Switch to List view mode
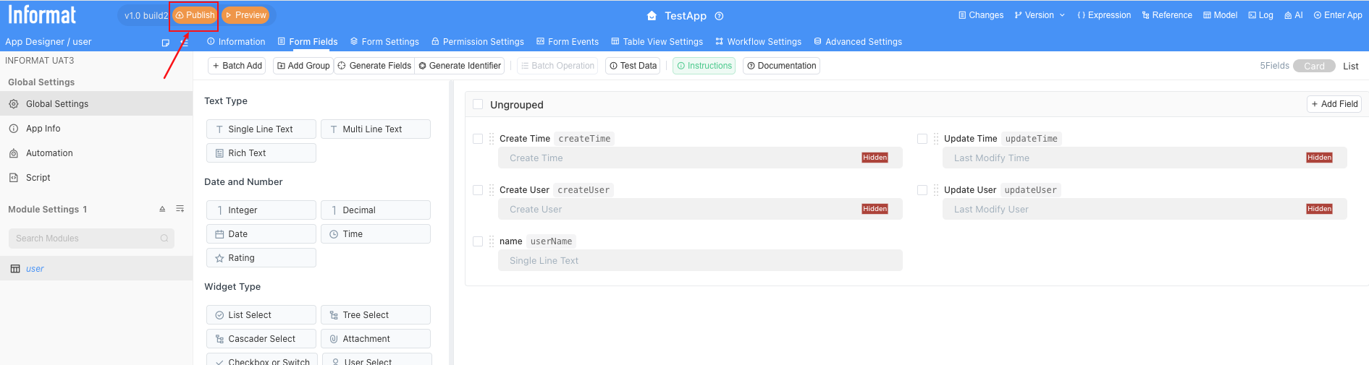 (1350, 66)
